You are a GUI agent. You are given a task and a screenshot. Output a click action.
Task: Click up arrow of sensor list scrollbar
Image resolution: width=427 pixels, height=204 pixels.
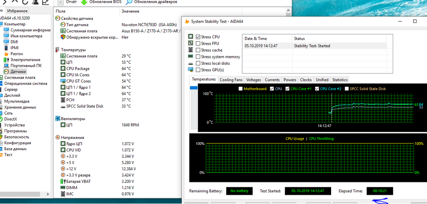(288, 11)
